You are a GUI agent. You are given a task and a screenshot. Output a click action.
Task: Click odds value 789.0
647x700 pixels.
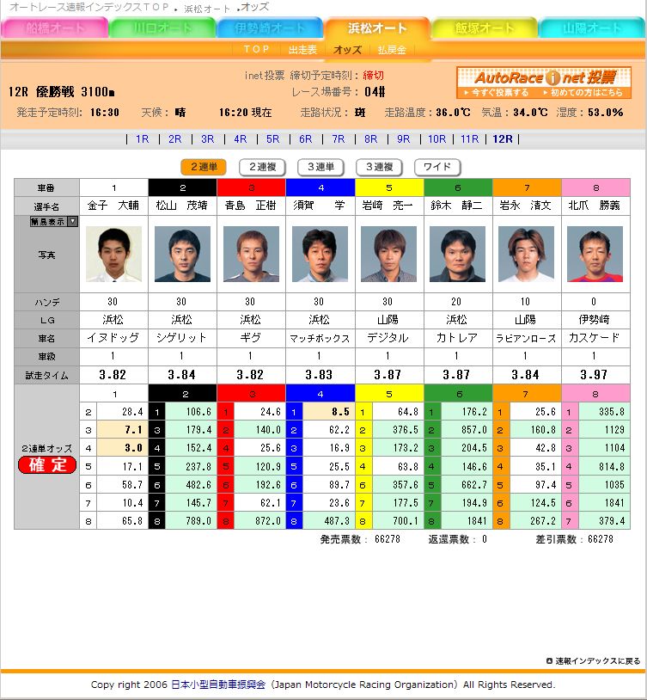click(198, 521)
